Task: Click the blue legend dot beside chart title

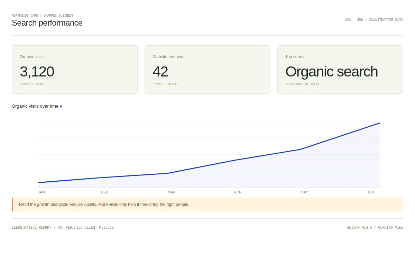Action: 61,106
